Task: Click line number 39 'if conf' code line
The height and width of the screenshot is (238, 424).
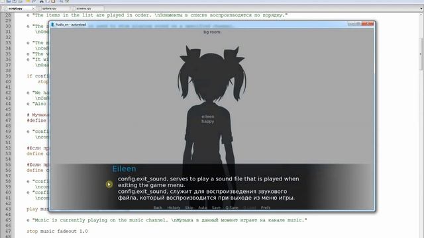Action: tap(37, 76)
